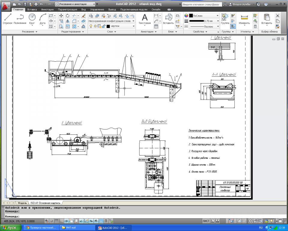Screen dimensions: 288x231
Task: Click the Mirror tool icon
Action: tap(67, 21)
